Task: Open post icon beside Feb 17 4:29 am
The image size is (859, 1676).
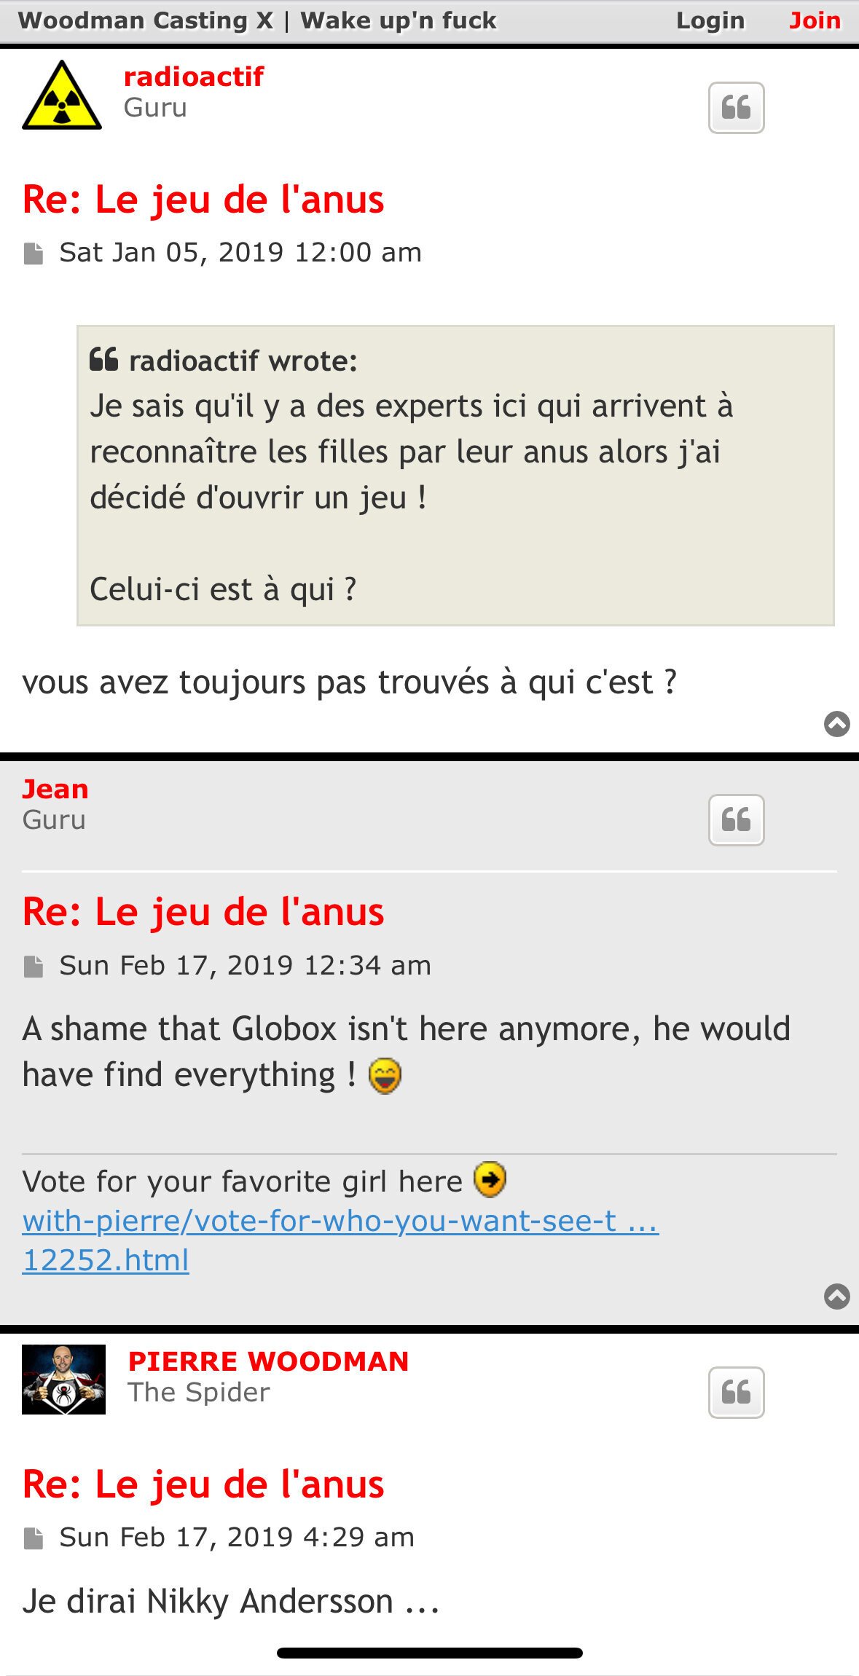Action: [34, 1538]
